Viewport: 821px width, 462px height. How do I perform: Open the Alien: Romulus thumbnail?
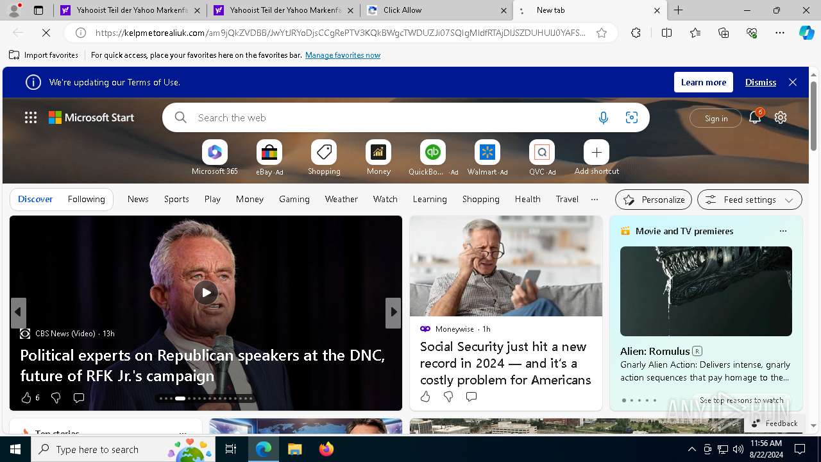coord(706,291)
